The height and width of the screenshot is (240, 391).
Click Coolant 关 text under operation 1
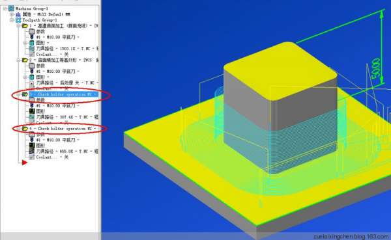click(x=52, y=54)
